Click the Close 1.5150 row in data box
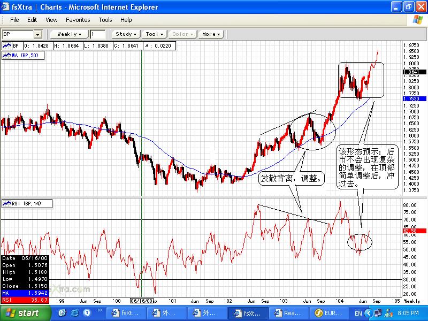 (25, 286)
